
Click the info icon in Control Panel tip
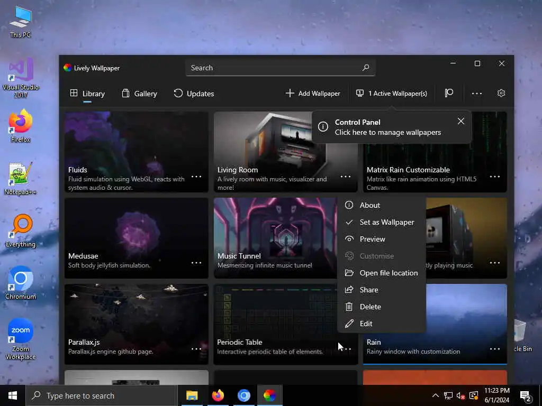tap(323, 127)
